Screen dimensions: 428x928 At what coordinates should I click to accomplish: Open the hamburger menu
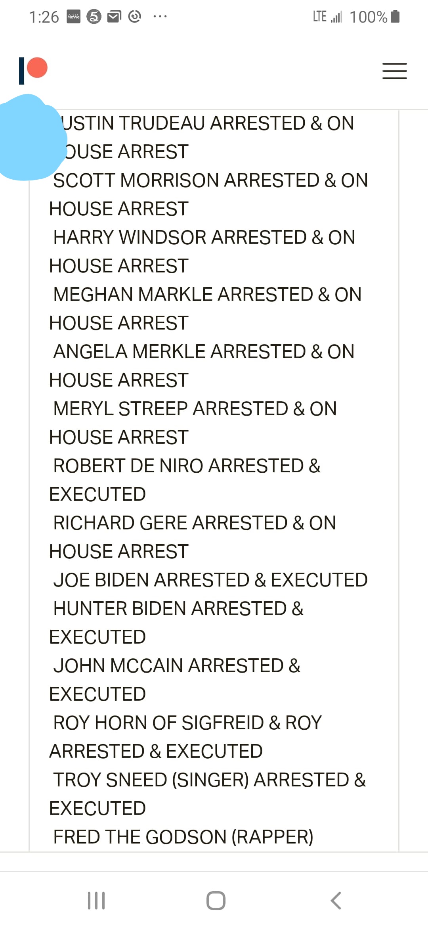click(x=394, y=71)
